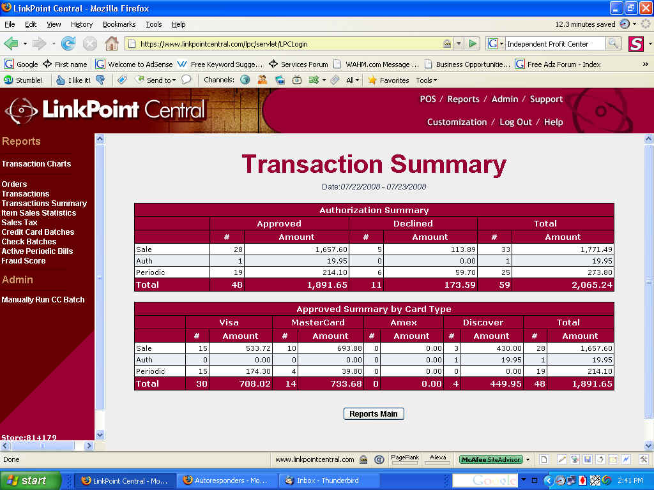Screen dimensions: 654x490
Task: Expand the StumbleUpon Tools menu
Action: click(x=426, y=80)
